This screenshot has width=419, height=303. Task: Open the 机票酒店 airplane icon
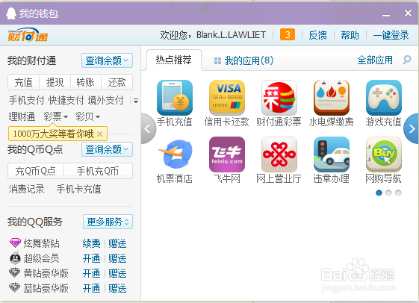[x=175, y=154]
